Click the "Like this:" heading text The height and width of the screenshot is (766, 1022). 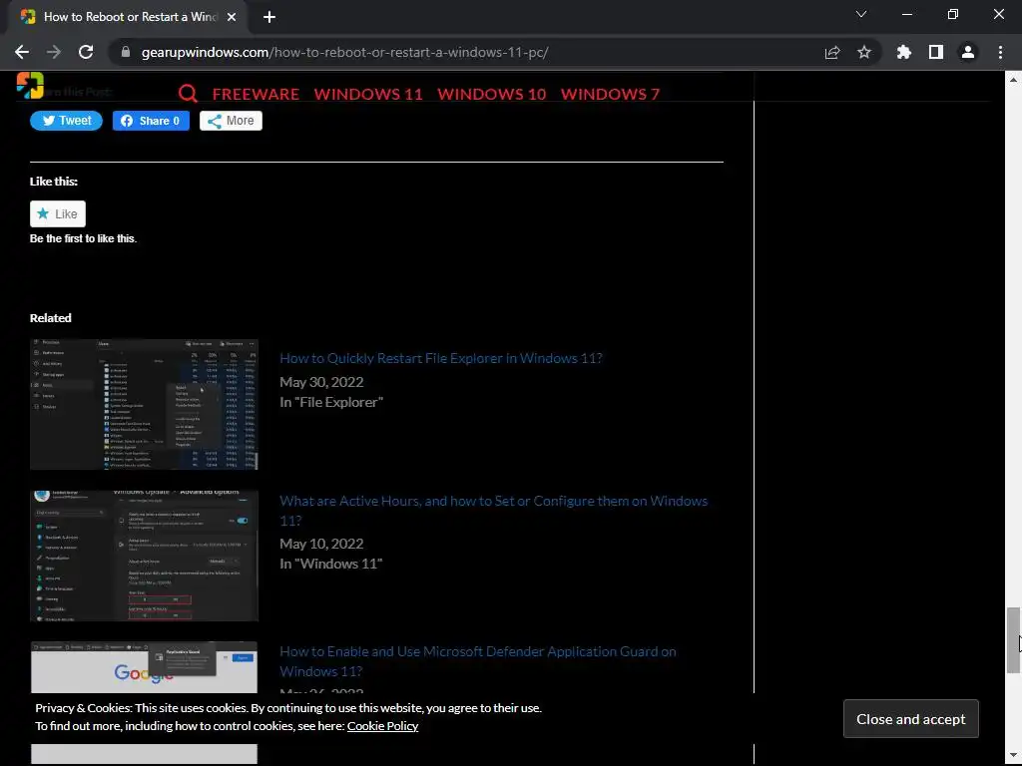[x=54, y=182]
